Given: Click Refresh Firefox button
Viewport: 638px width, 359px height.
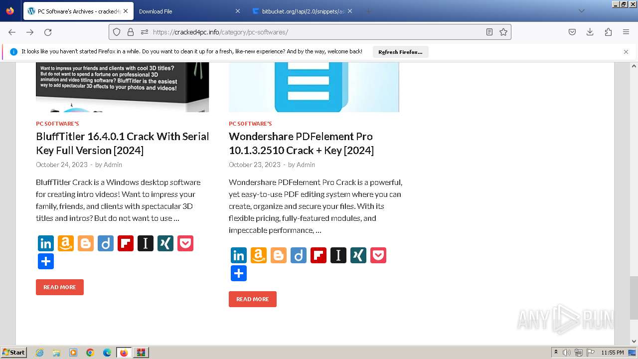Looking at the screenshot, I should coord(400,52).
